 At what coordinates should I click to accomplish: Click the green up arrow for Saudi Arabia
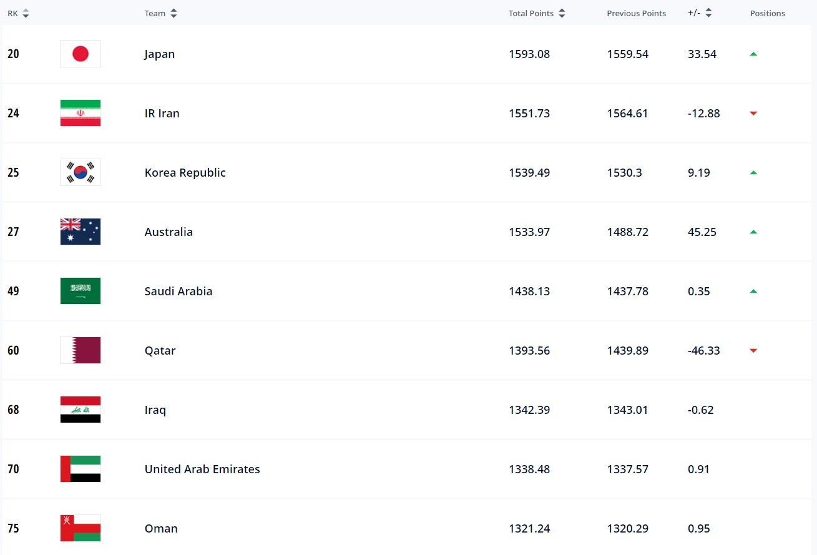[x=753, y=291]
